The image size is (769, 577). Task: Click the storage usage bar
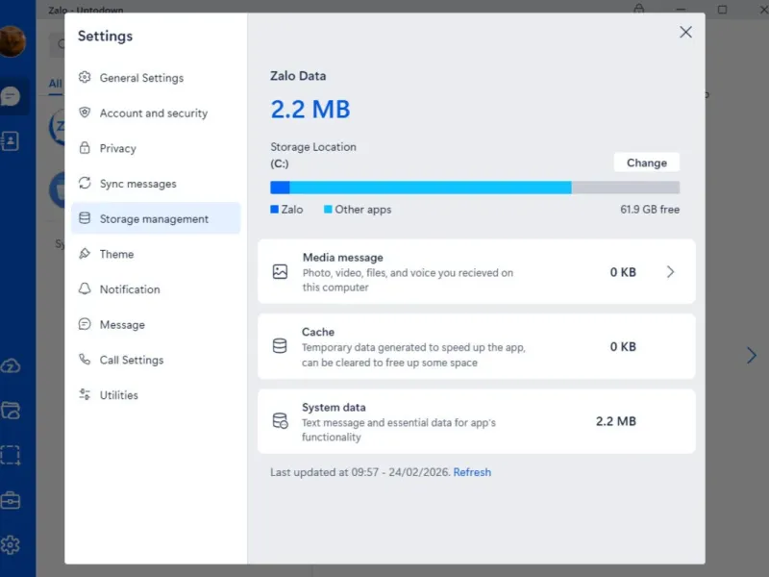tap(475, 188)
